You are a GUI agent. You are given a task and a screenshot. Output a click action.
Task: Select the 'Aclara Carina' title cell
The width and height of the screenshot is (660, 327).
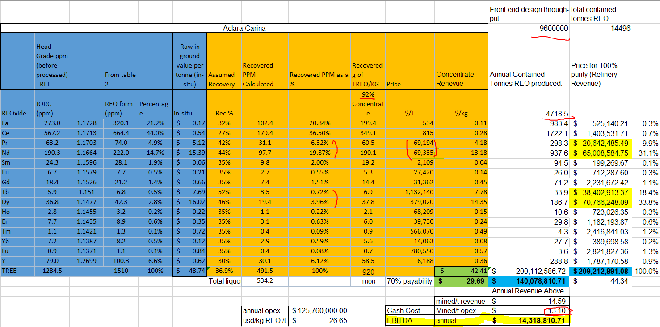[x=244, y=28]
